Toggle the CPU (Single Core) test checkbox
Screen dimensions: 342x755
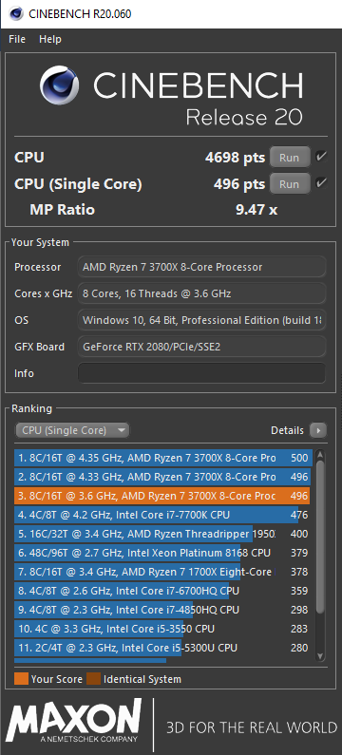[321, 183]
